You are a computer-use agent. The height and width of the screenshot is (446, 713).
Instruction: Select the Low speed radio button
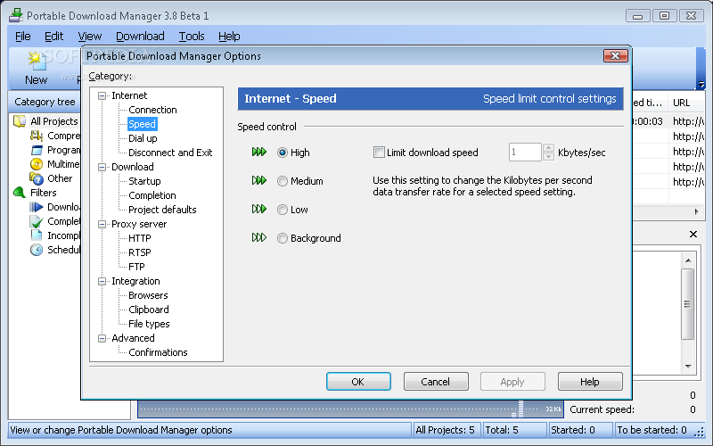click(283, 210)
